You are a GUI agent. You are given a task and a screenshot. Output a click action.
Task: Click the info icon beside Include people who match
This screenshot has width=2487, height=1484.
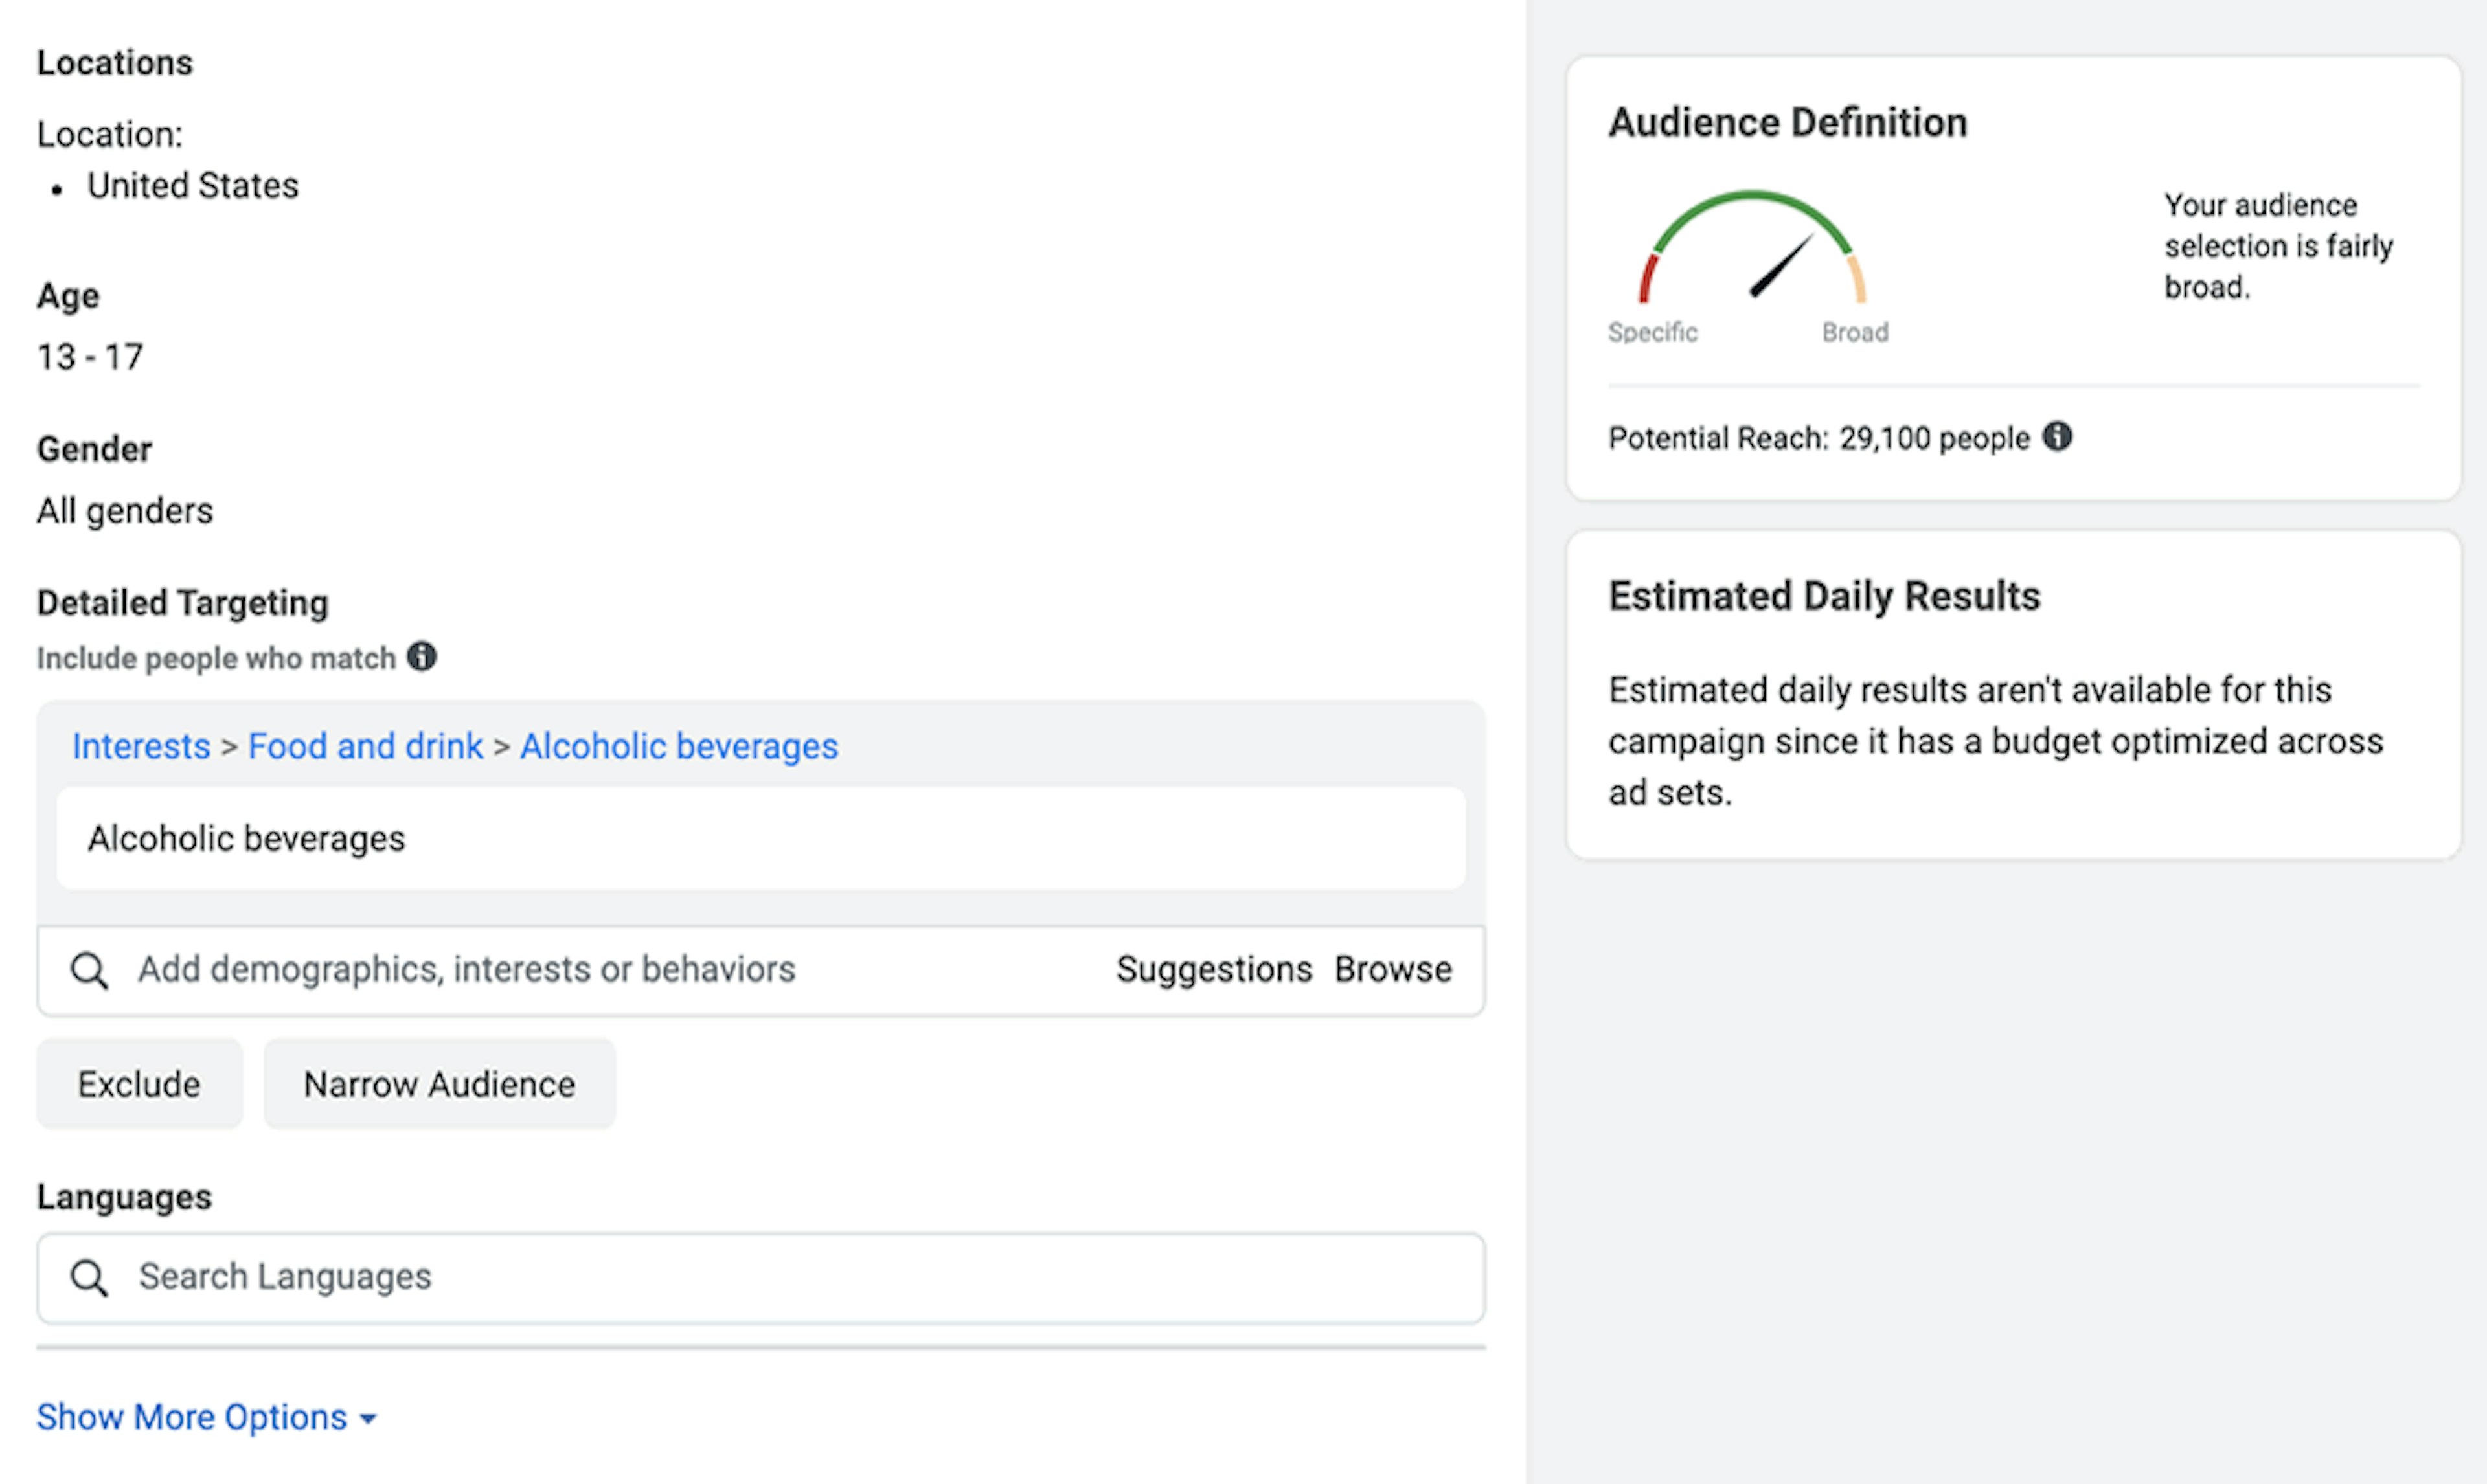[x=422, y=657]
